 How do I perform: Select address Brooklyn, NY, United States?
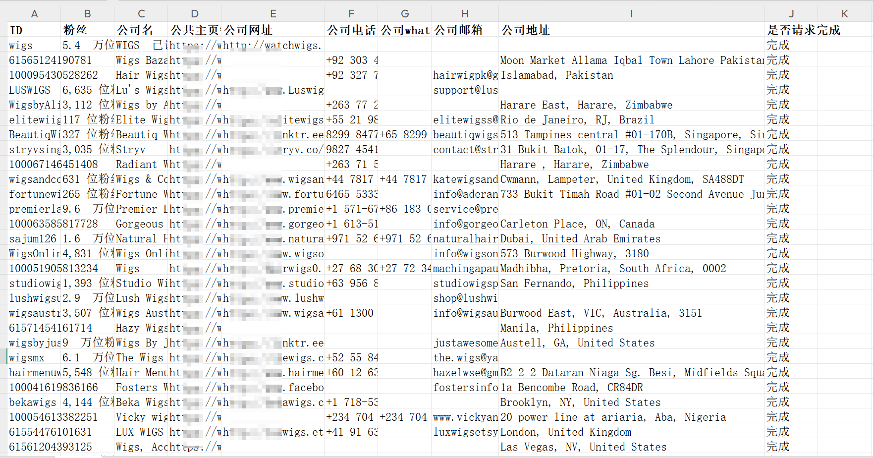(x=631, y=402)
